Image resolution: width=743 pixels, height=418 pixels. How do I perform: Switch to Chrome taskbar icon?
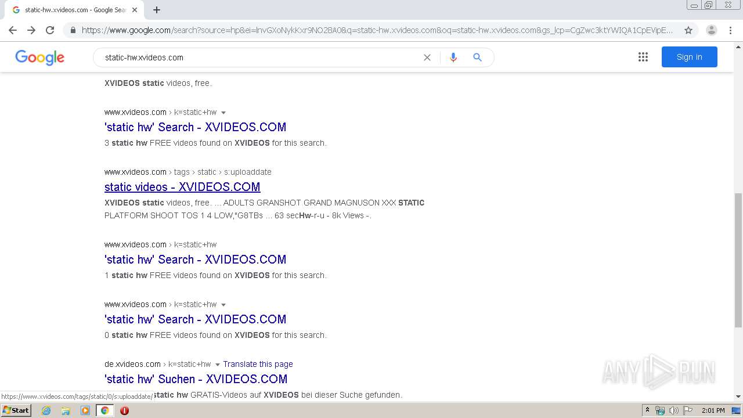coord(104,410)
